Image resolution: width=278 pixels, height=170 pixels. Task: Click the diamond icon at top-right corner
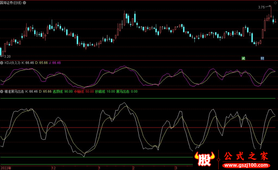click(x=275, y=2)
